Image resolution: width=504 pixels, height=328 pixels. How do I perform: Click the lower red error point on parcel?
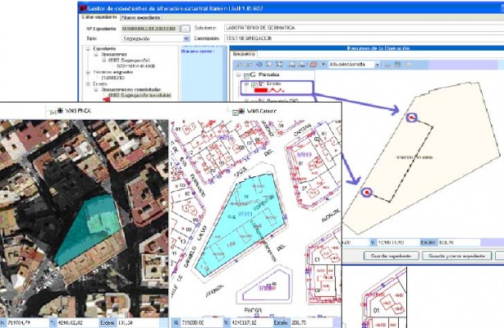366,193
